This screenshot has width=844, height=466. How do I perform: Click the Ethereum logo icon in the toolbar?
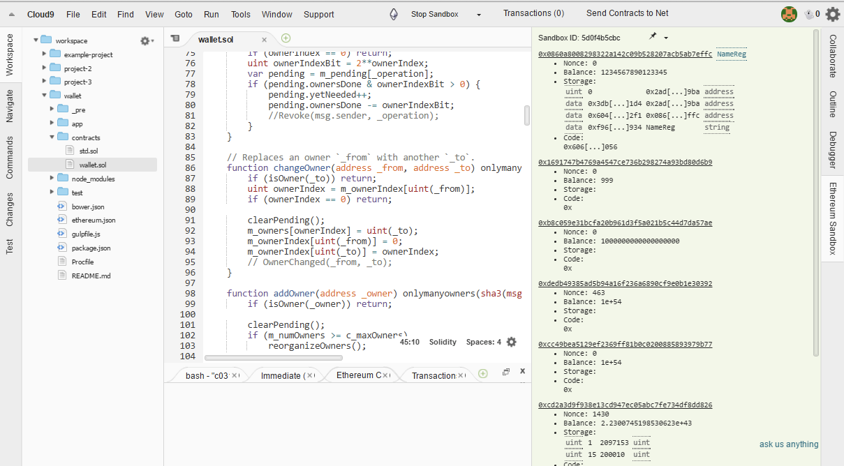(x=394, y=14)
